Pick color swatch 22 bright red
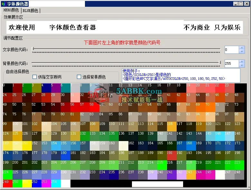The image size is (251, 190). [220, 88]
